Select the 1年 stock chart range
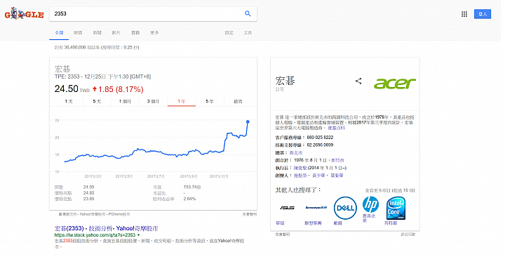The width and height of the screenshot is (505, 257). pyautogui.click(x=182, y=101)
